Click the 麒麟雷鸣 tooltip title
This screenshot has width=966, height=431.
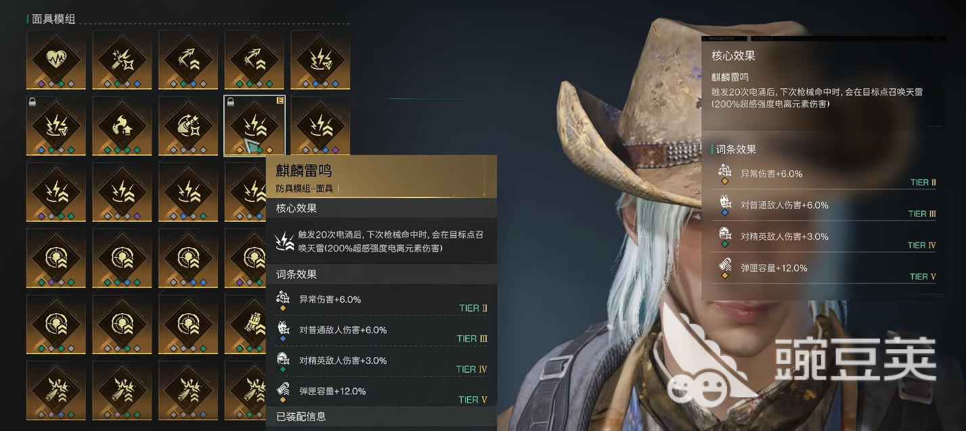(304, 171)
